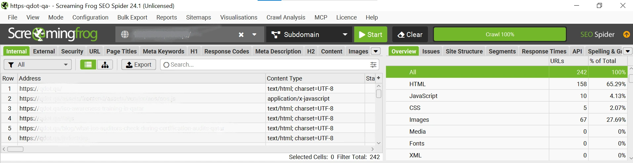
Task: Select the HTML row in Overview
Action: tap(506, 84)
